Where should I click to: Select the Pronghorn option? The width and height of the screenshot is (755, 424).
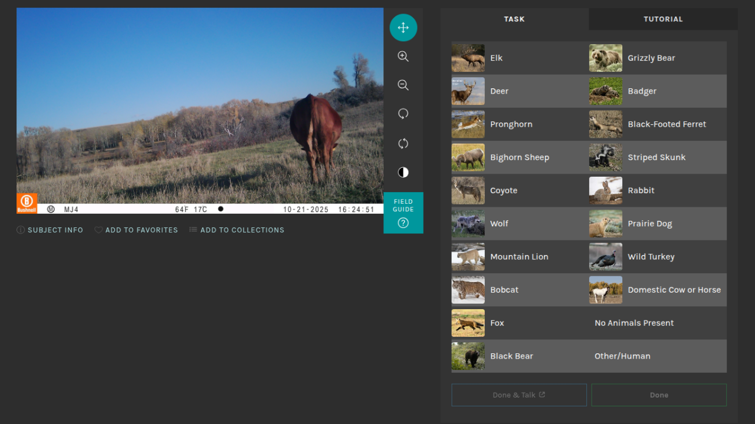(520, 124)
